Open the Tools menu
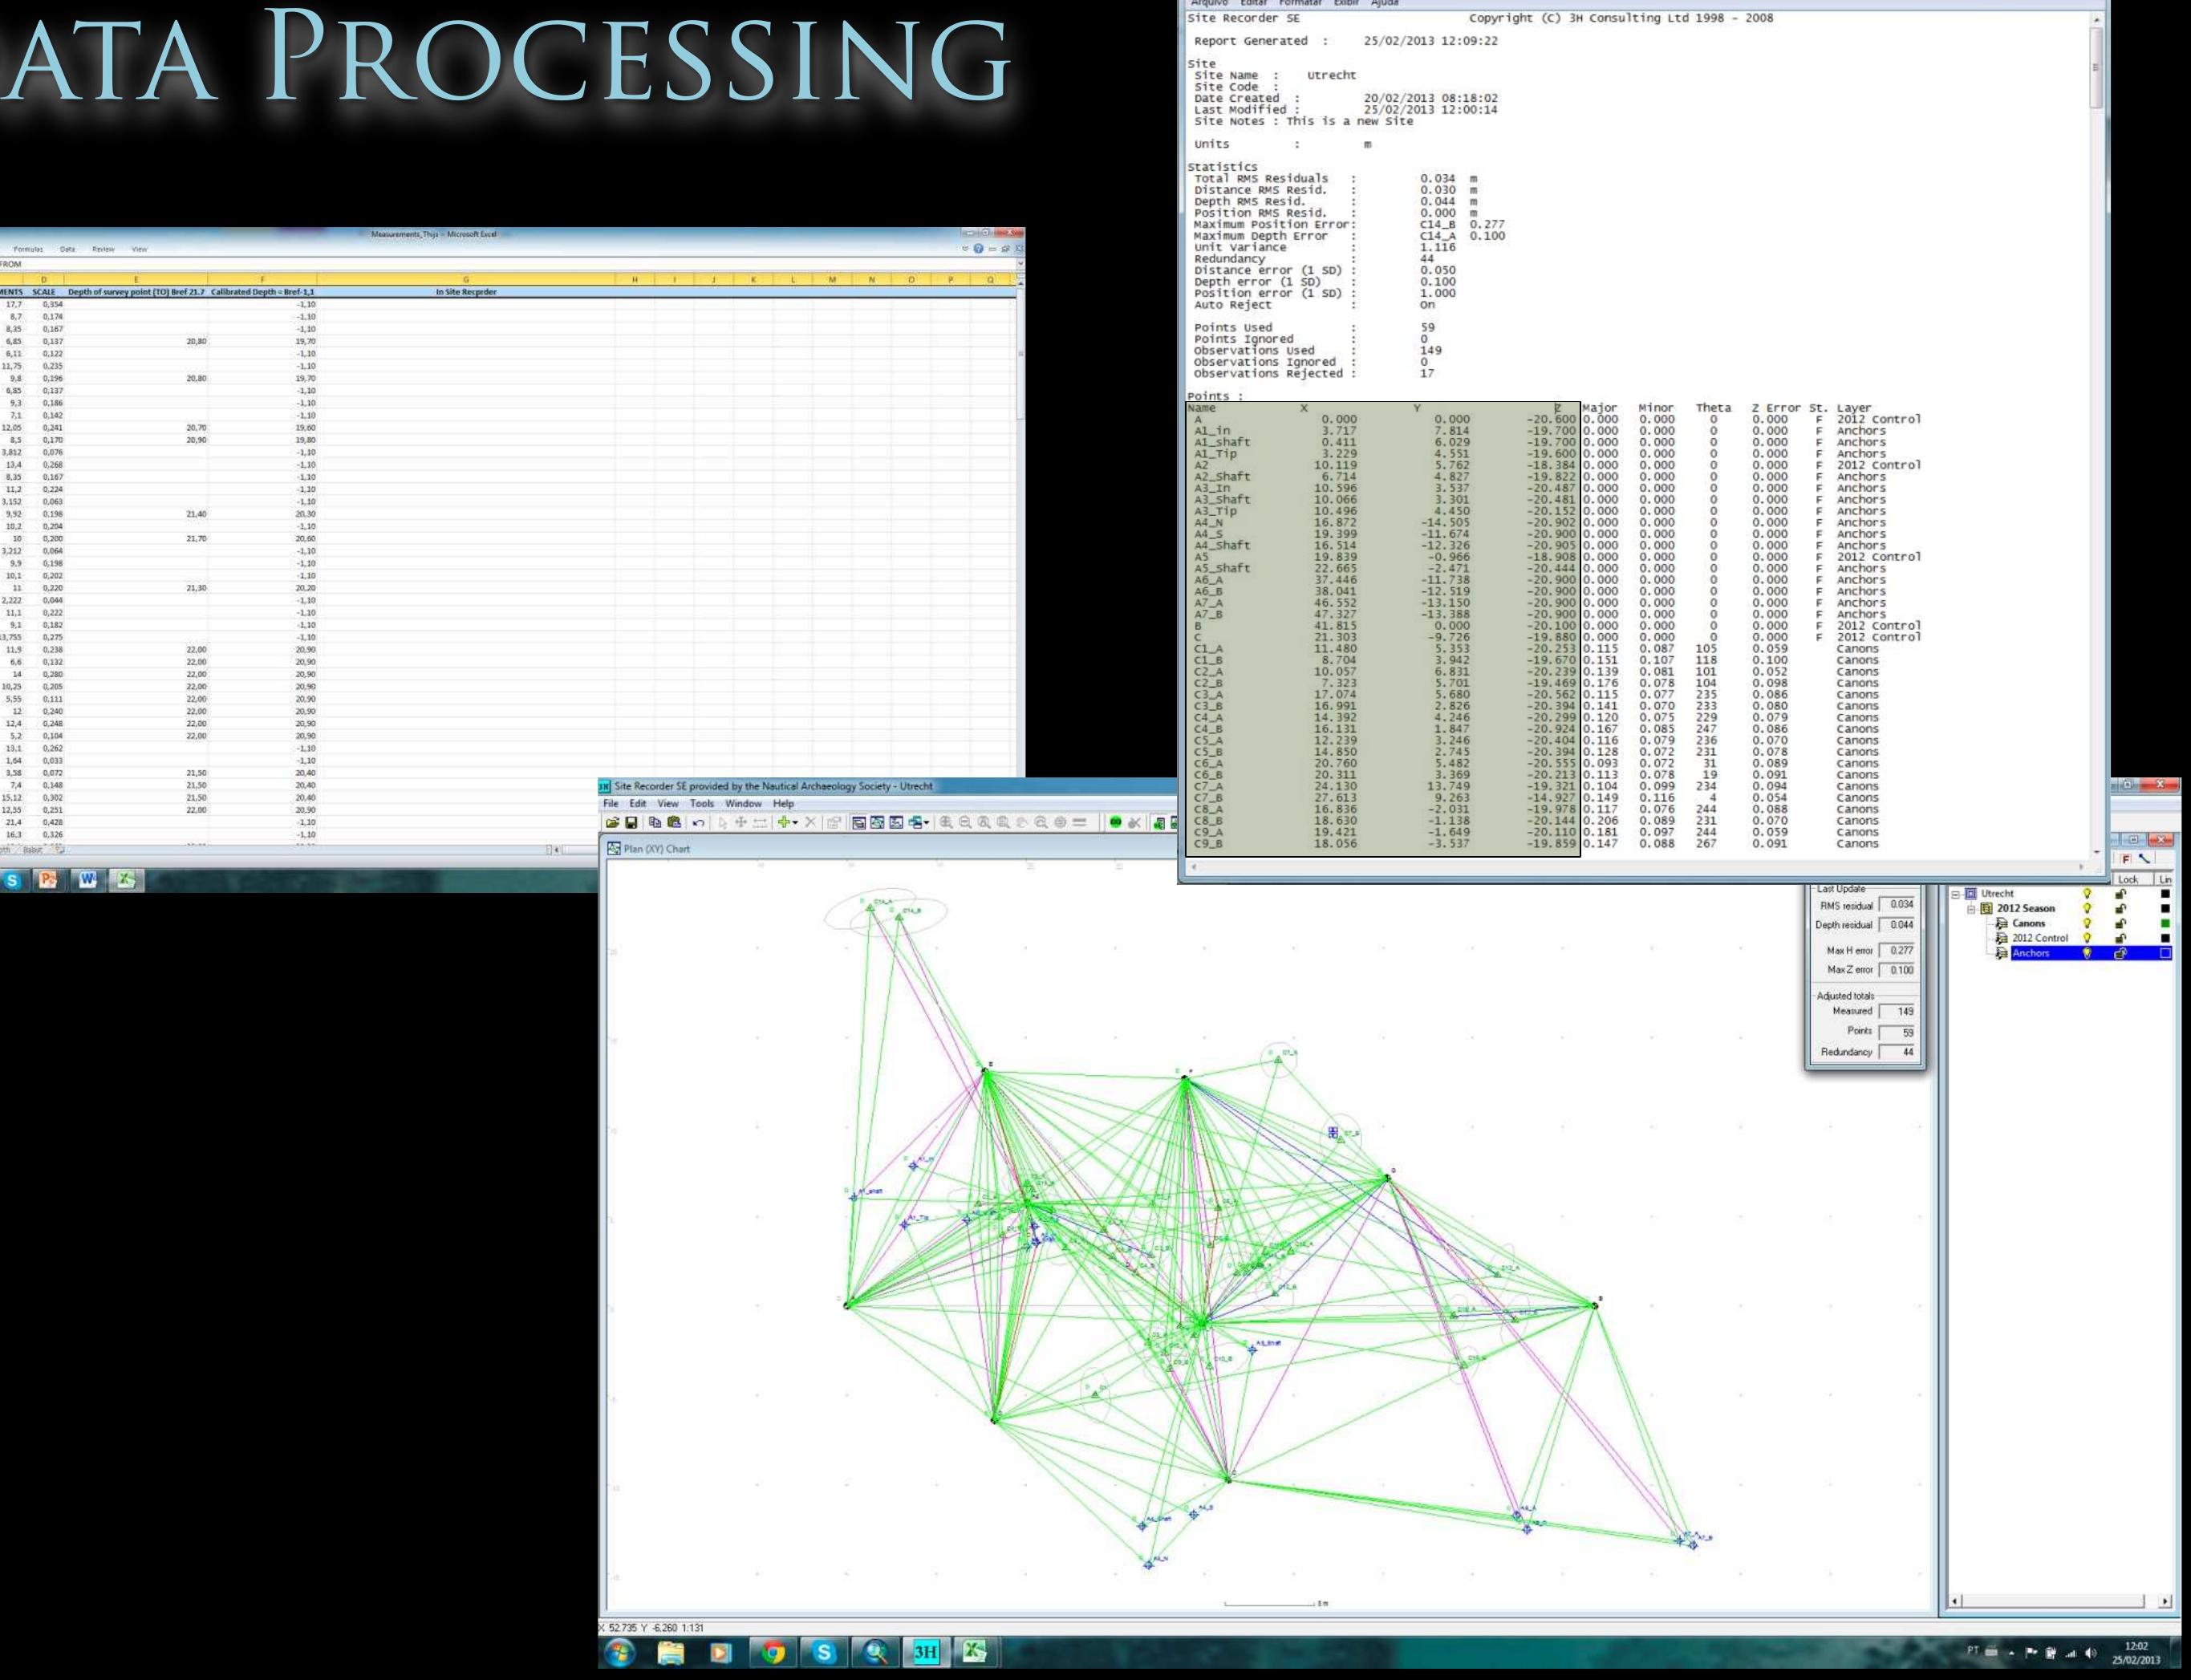 [x=702, y=803]
